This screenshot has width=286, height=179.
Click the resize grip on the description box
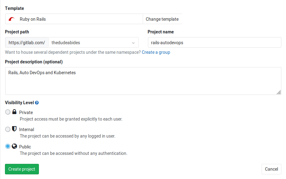279,92
